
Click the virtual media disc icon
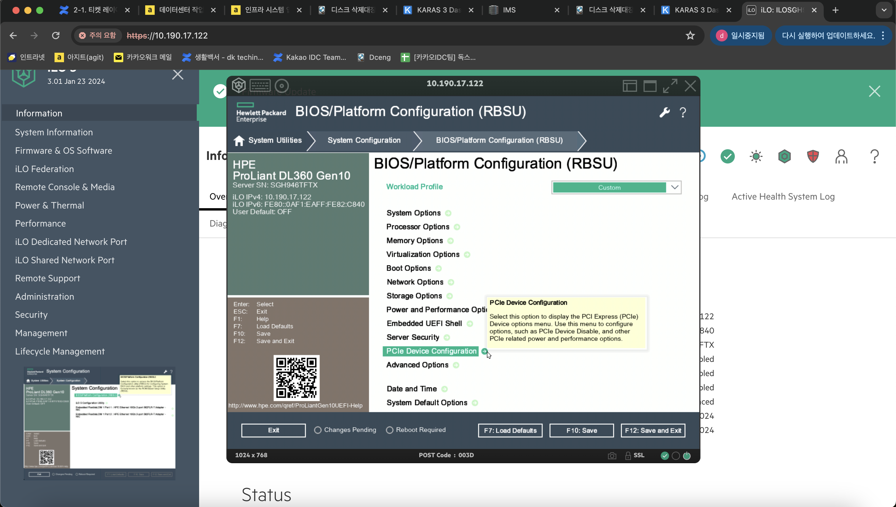pyautogui.click(x=281, y=86)
